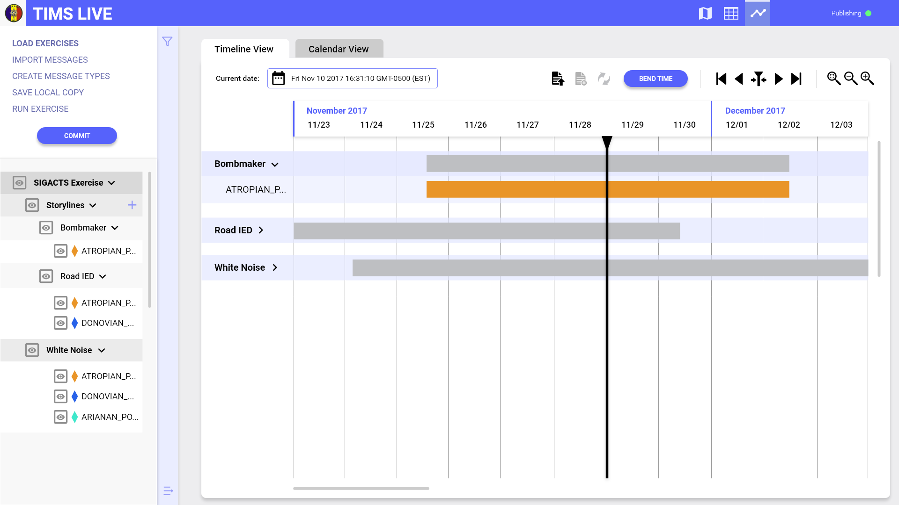Click the undo/refresh icon
The width and height of the screenshot is (899, 505).
point(604,78)
